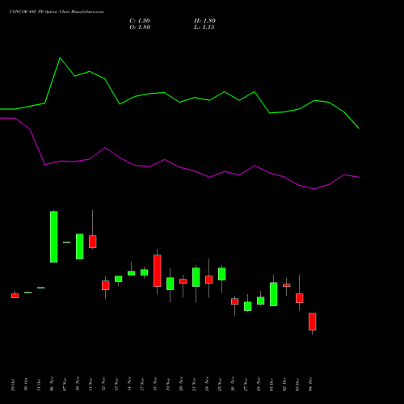Select the red candlestick for 29 Oct
Viewport: 404px width, 404px height.
point(15,296)
